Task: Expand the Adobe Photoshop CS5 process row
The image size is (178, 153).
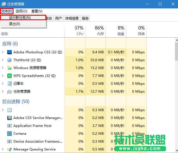Action: pos(3,52)
